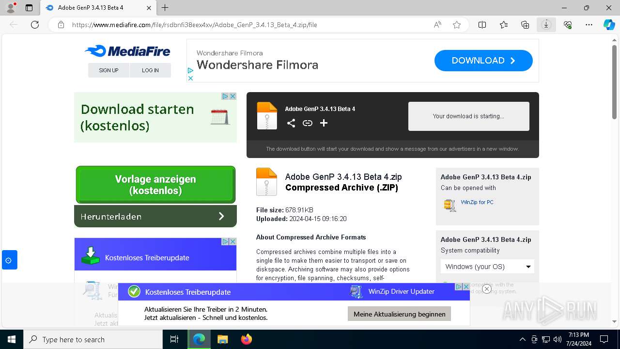Image resolution: width=620 pixels, height=349 pixels.
Task: Refresh the current page
Action: [35, 25]
